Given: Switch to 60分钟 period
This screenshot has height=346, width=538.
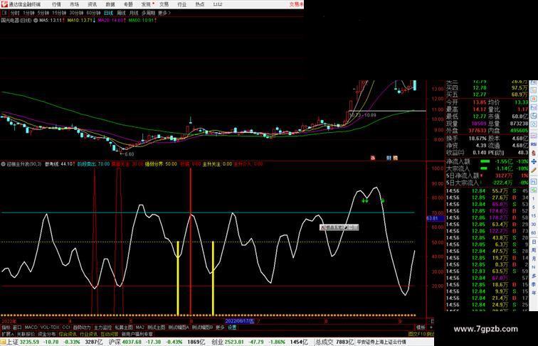Looking at the screenshot, I should (93, 13).
